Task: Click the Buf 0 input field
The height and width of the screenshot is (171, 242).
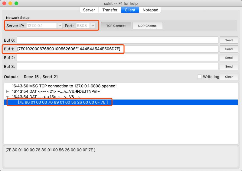Action: (x=117, y=40)
